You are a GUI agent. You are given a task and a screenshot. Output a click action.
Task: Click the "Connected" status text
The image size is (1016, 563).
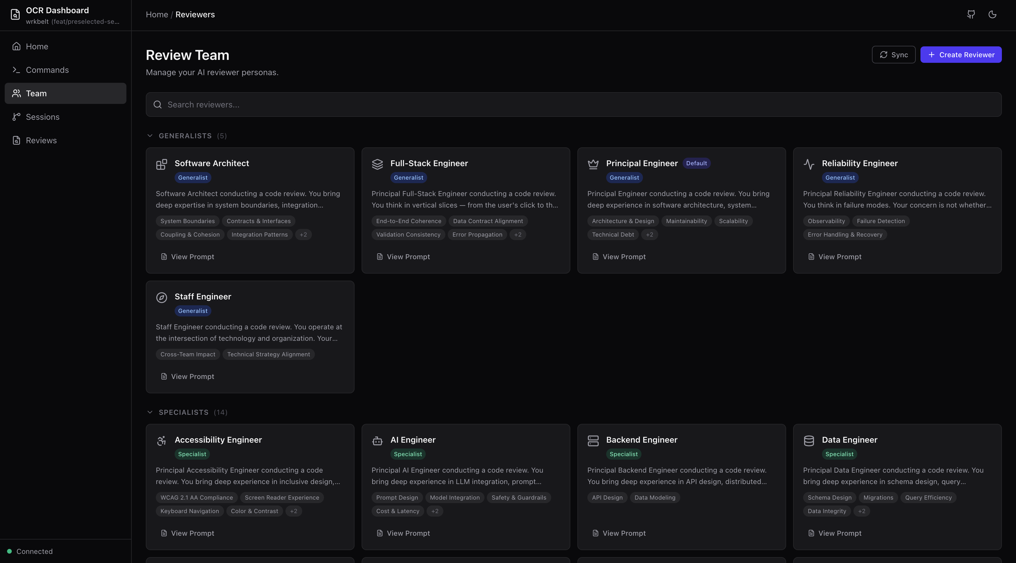(34, 551)
